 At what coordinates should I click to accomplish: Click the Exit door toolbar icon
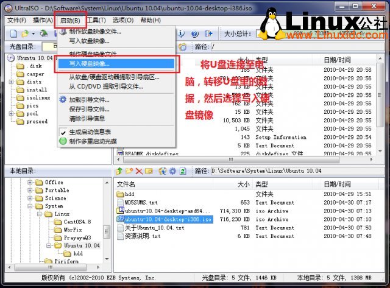[208, 33]
